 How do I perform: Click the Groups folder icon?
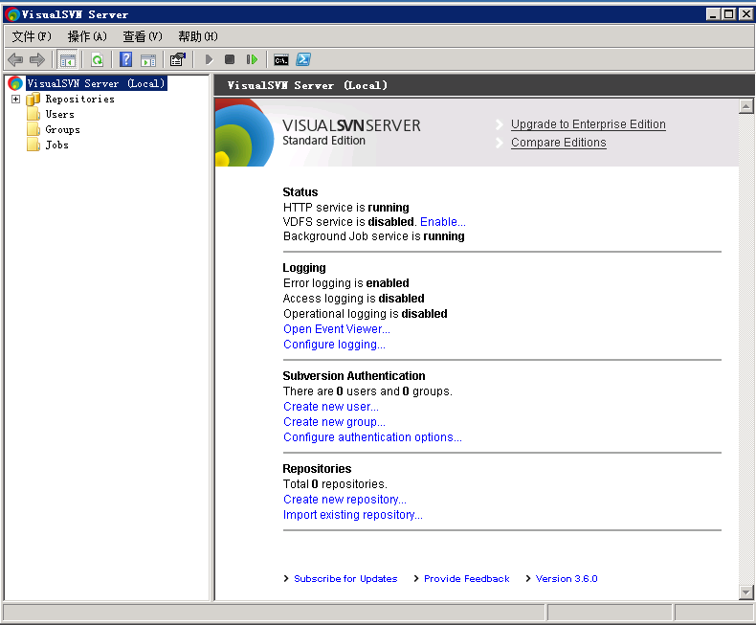[x=33, y=130]
